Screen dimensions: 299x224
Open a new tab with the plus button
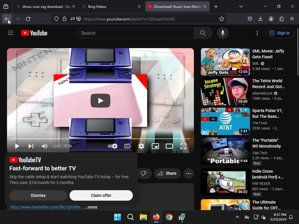(216, 7)
